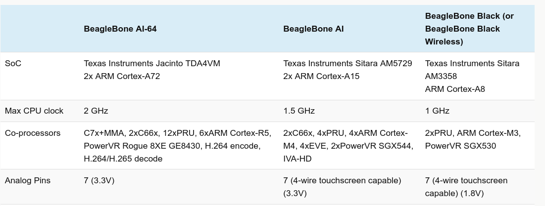The image size is (545, 206).
Task: Click the Sitara AM3358 SoC cell
Action: click(472, 76)
